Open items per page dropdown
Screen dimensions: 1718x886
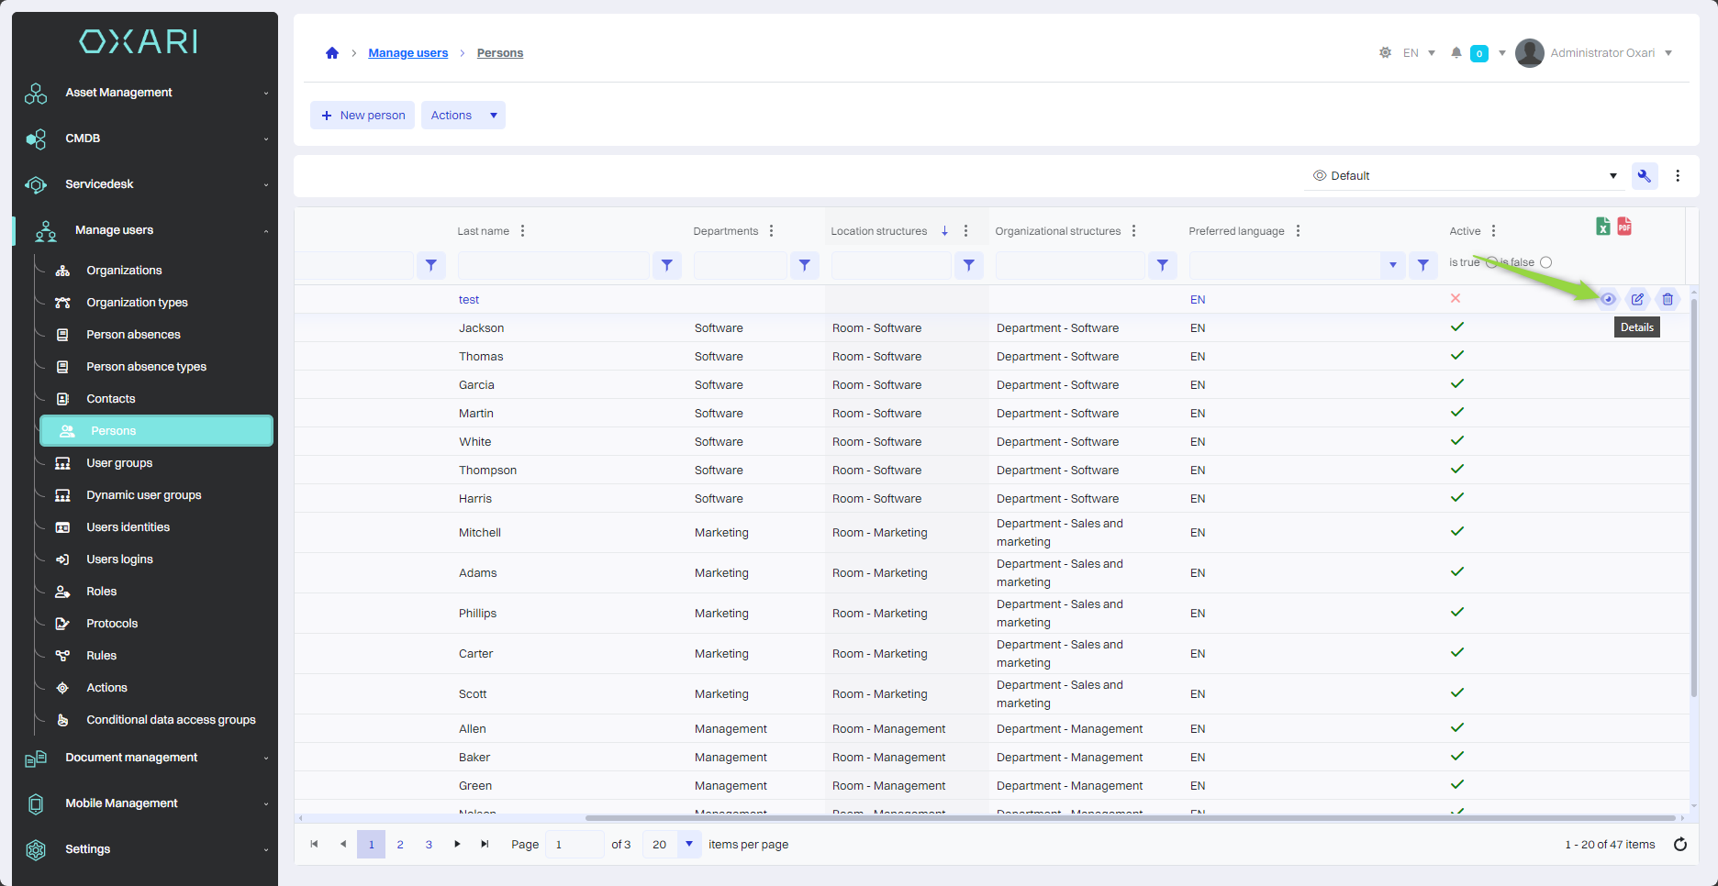688,845
